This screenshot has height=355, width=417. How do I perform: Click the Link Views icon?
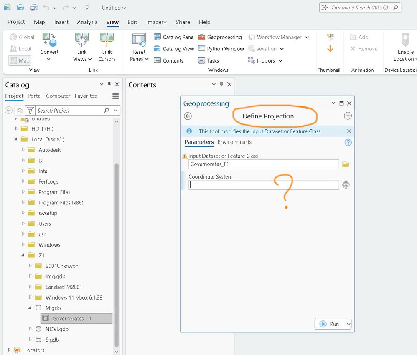point(81,39)
